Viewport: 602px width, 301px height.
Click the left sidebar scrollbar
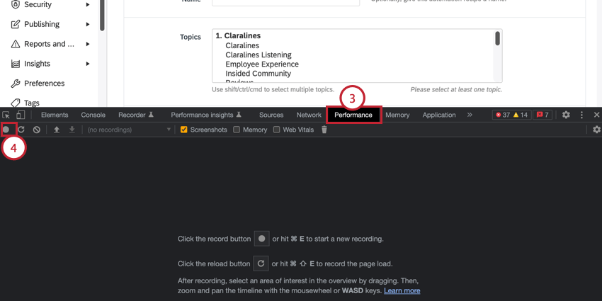click(x=102, y=16)
